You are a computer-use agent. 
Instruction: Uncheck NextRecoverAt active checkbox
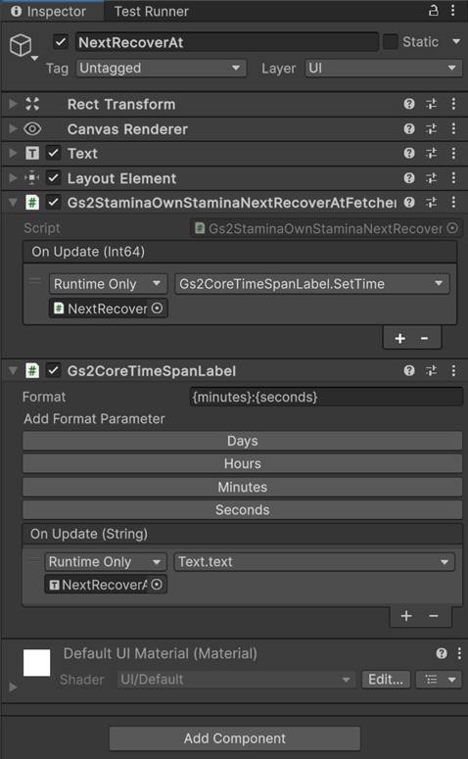tap(61, 42)
